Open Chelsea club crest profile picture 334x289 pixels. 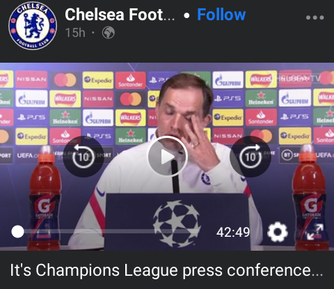tap(33, 26)
